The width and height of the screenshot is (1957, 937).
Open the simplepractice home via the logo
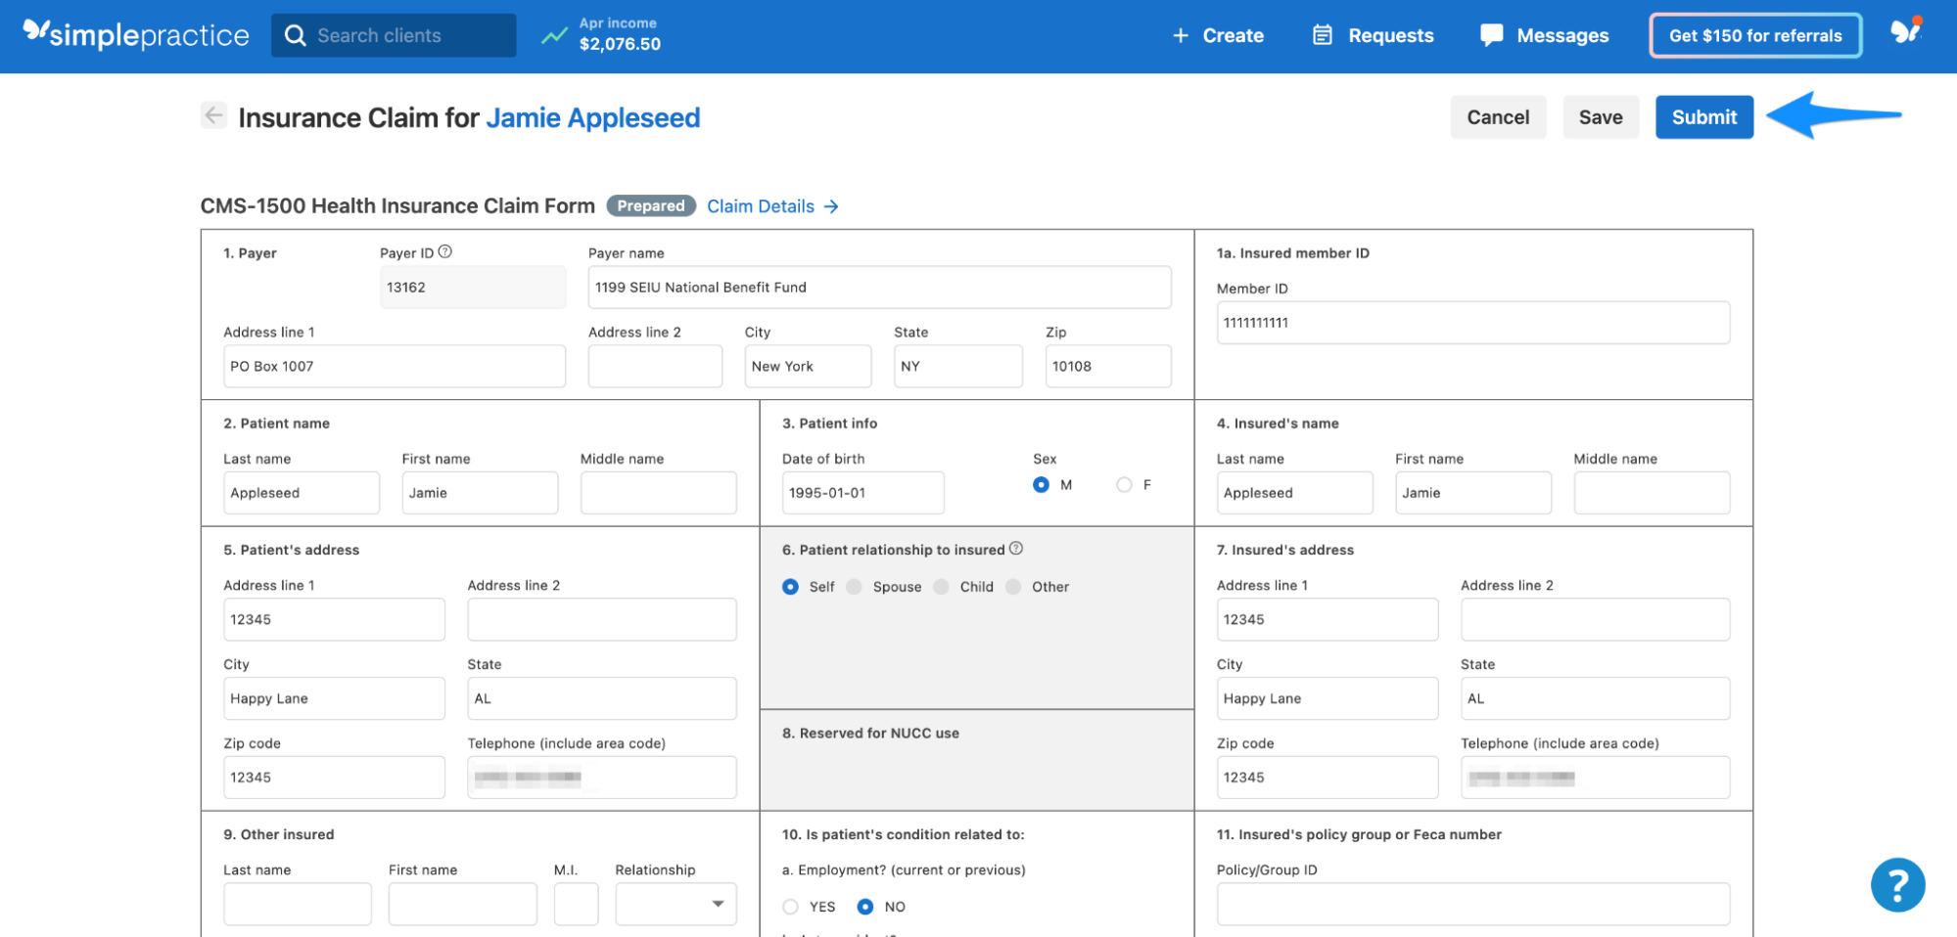tap(135, 34)
